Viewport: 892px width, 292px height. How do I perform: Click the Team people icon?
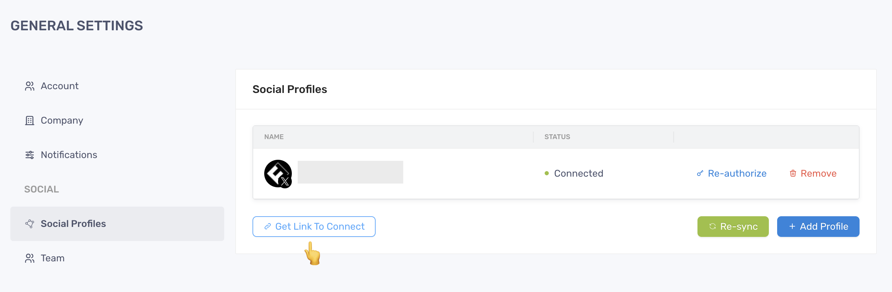(x=30, y=258)
